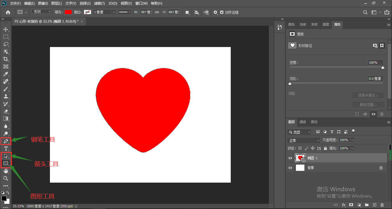Screen dimensions: 392x209
Task: Select the Move tool
Action: click(x=5, y=29)
